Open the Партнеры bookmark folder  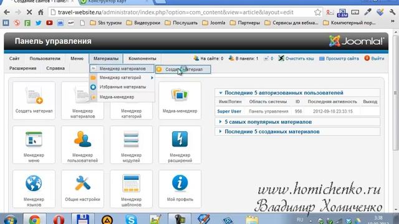point(245,23)
